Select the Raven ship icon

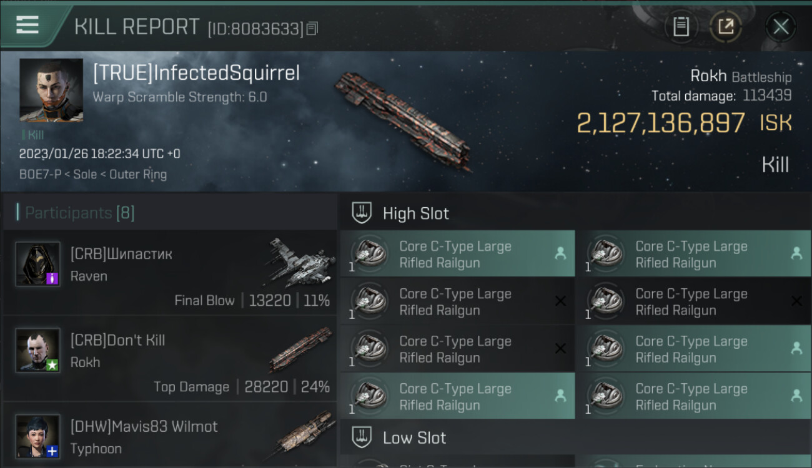[x=299, y=261]
